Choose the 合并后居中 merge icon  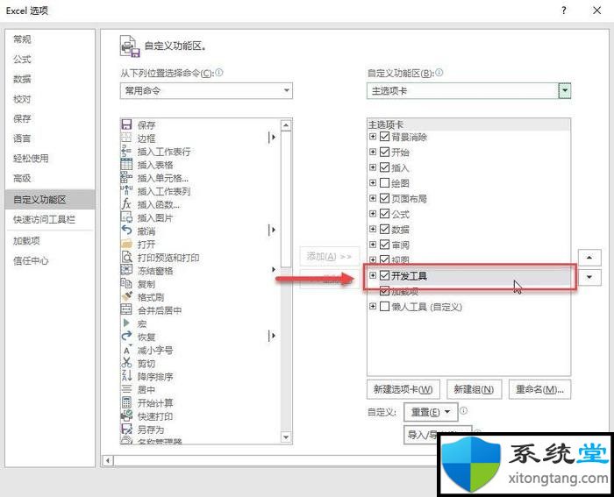[126, 310]
